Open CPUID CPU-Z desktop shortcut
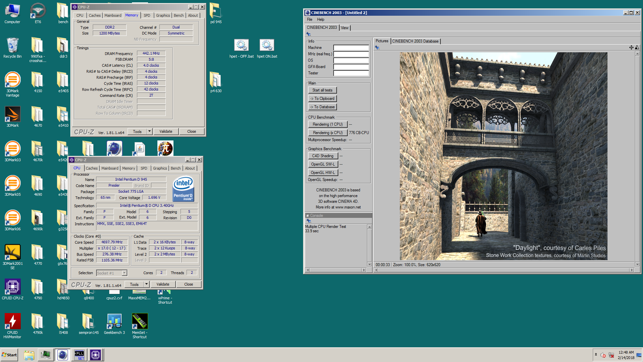The height and width of the screenshot is (362, 643). tap(12, 290)
